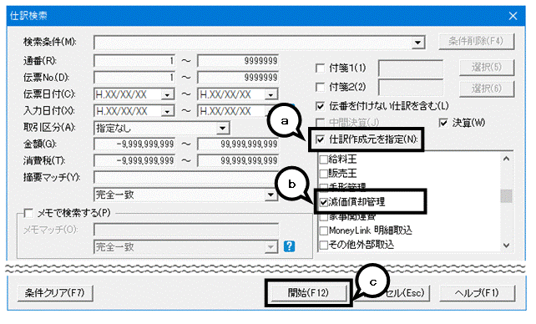Toggle the 付箋1(1) checkbox

[x=320, y=68]
